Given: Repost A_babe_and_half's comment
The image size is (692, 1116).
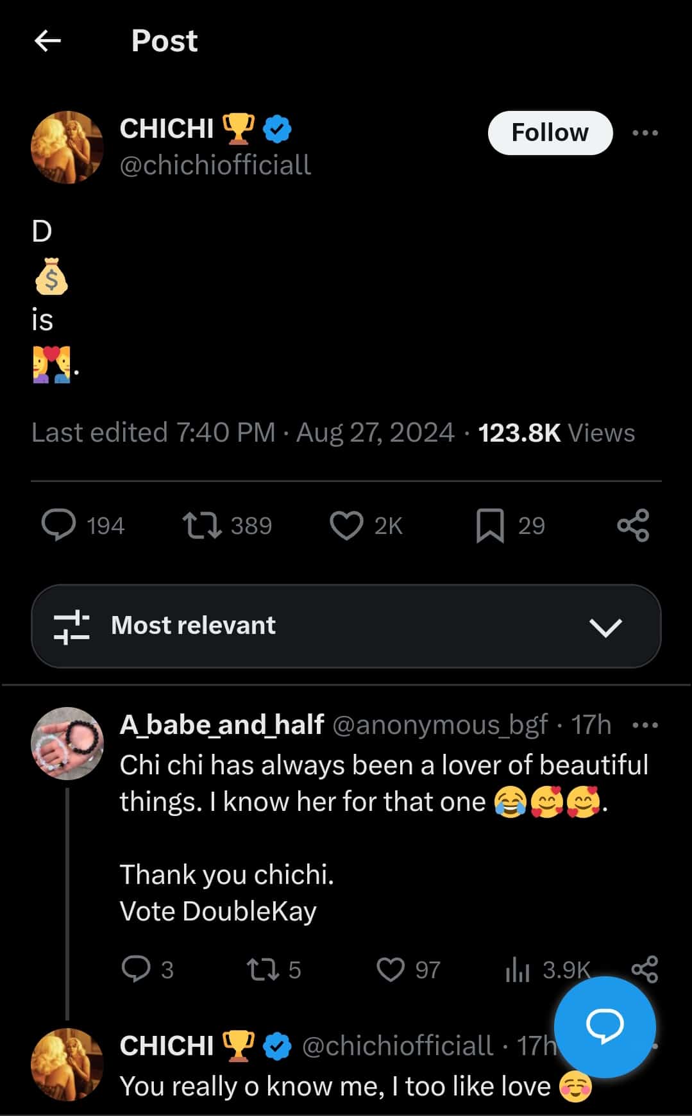Looking at the screenshot, I should pyautogui.click(x=263, y=969).
